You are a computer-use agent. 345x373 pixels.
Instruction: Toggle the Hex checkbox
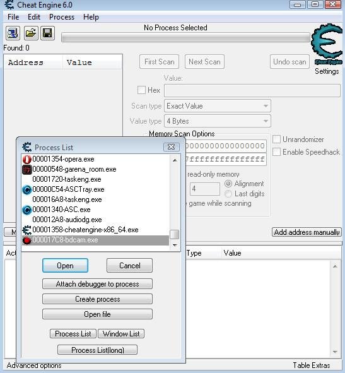point(141,90)
